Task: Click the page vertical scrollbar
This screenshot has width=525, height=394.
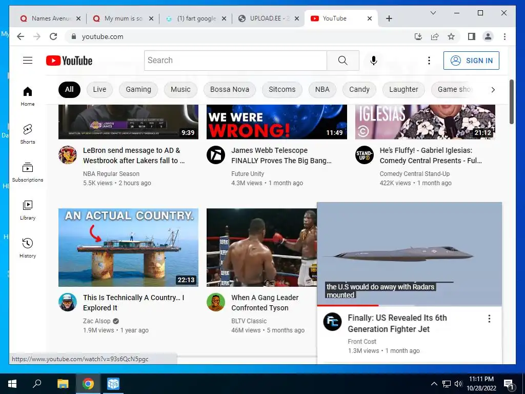Action: tap(512, 102)
